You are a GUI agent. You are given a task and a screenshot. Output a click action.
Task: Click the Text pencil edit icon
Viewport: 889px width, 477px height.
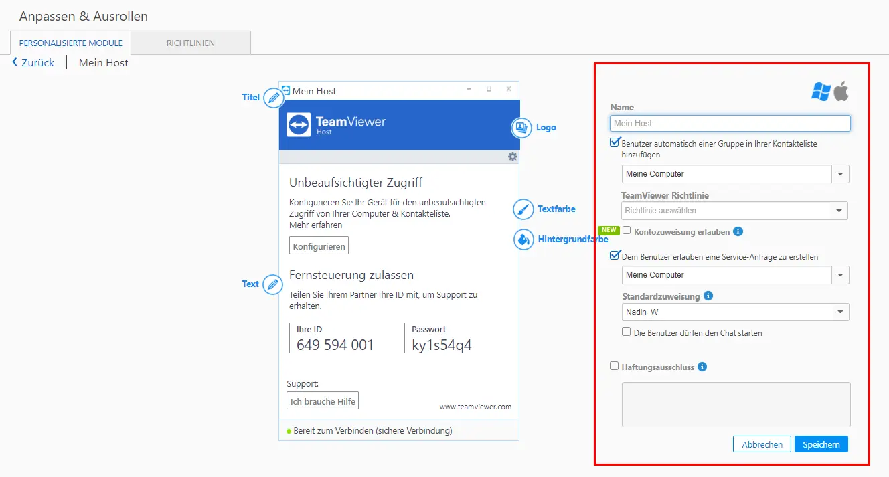(272, 285)
